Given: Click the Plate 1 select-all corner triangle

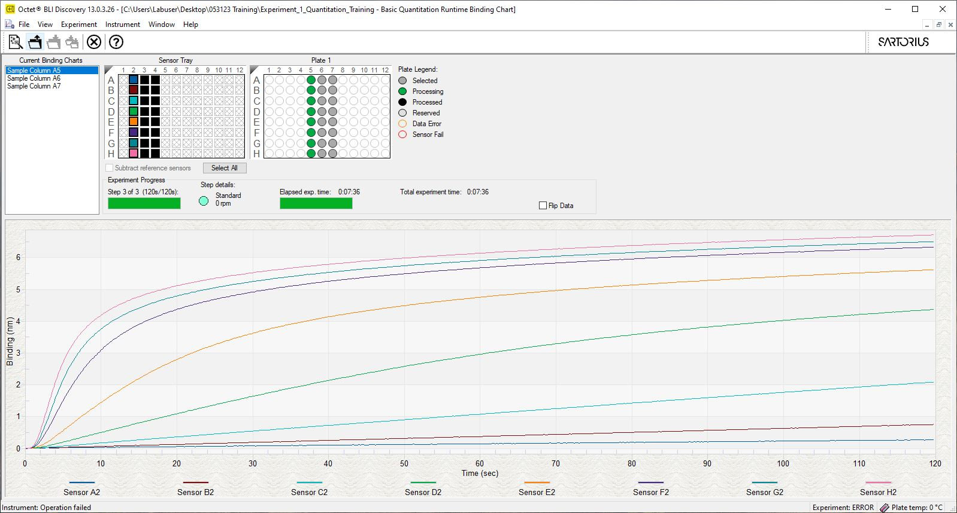Looking at the screenshot, I should pyautogui.click(x=254, y=69).
